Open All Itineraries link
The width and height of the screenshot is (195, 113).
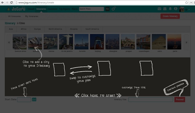click(14, 16)
